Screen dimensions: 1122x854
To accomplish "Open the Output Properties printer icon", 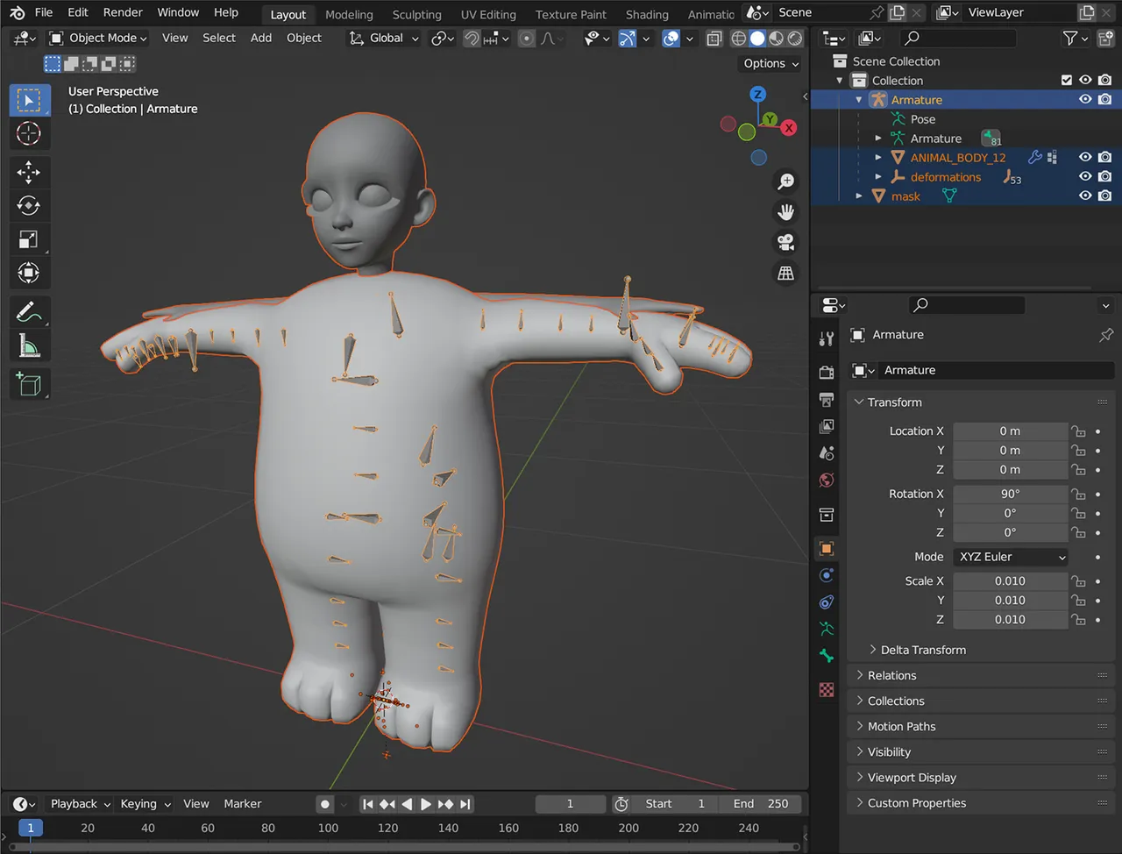I will (825, 400).
